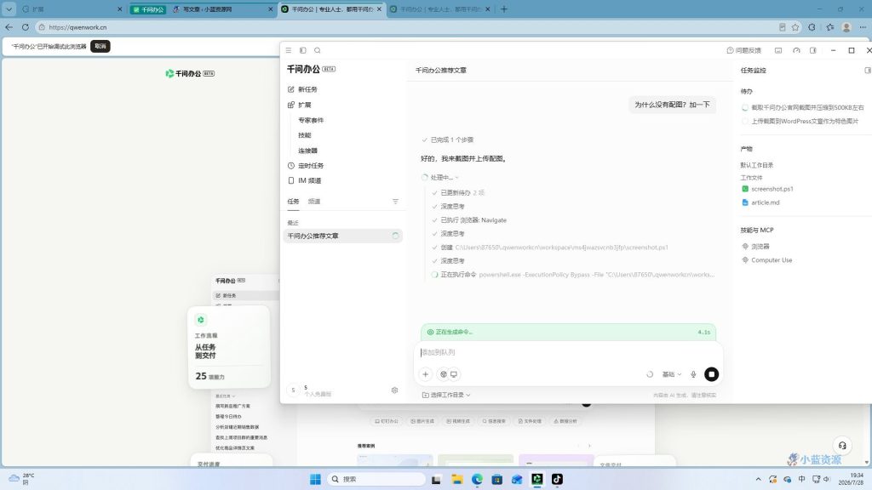Open the 已更新待办 step entry
This screenshot has width=872, height=490.
point(458,193)
